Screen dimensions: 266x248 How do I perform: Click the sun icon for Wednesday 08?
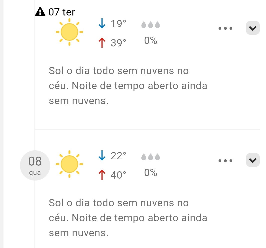pos(69,164)
